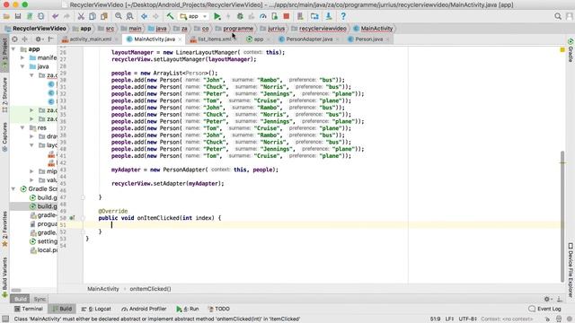575x323 pixels.
Task: Open the Project Structure toolbar icon
Action: pyautogui.click(x=314, y=16)
